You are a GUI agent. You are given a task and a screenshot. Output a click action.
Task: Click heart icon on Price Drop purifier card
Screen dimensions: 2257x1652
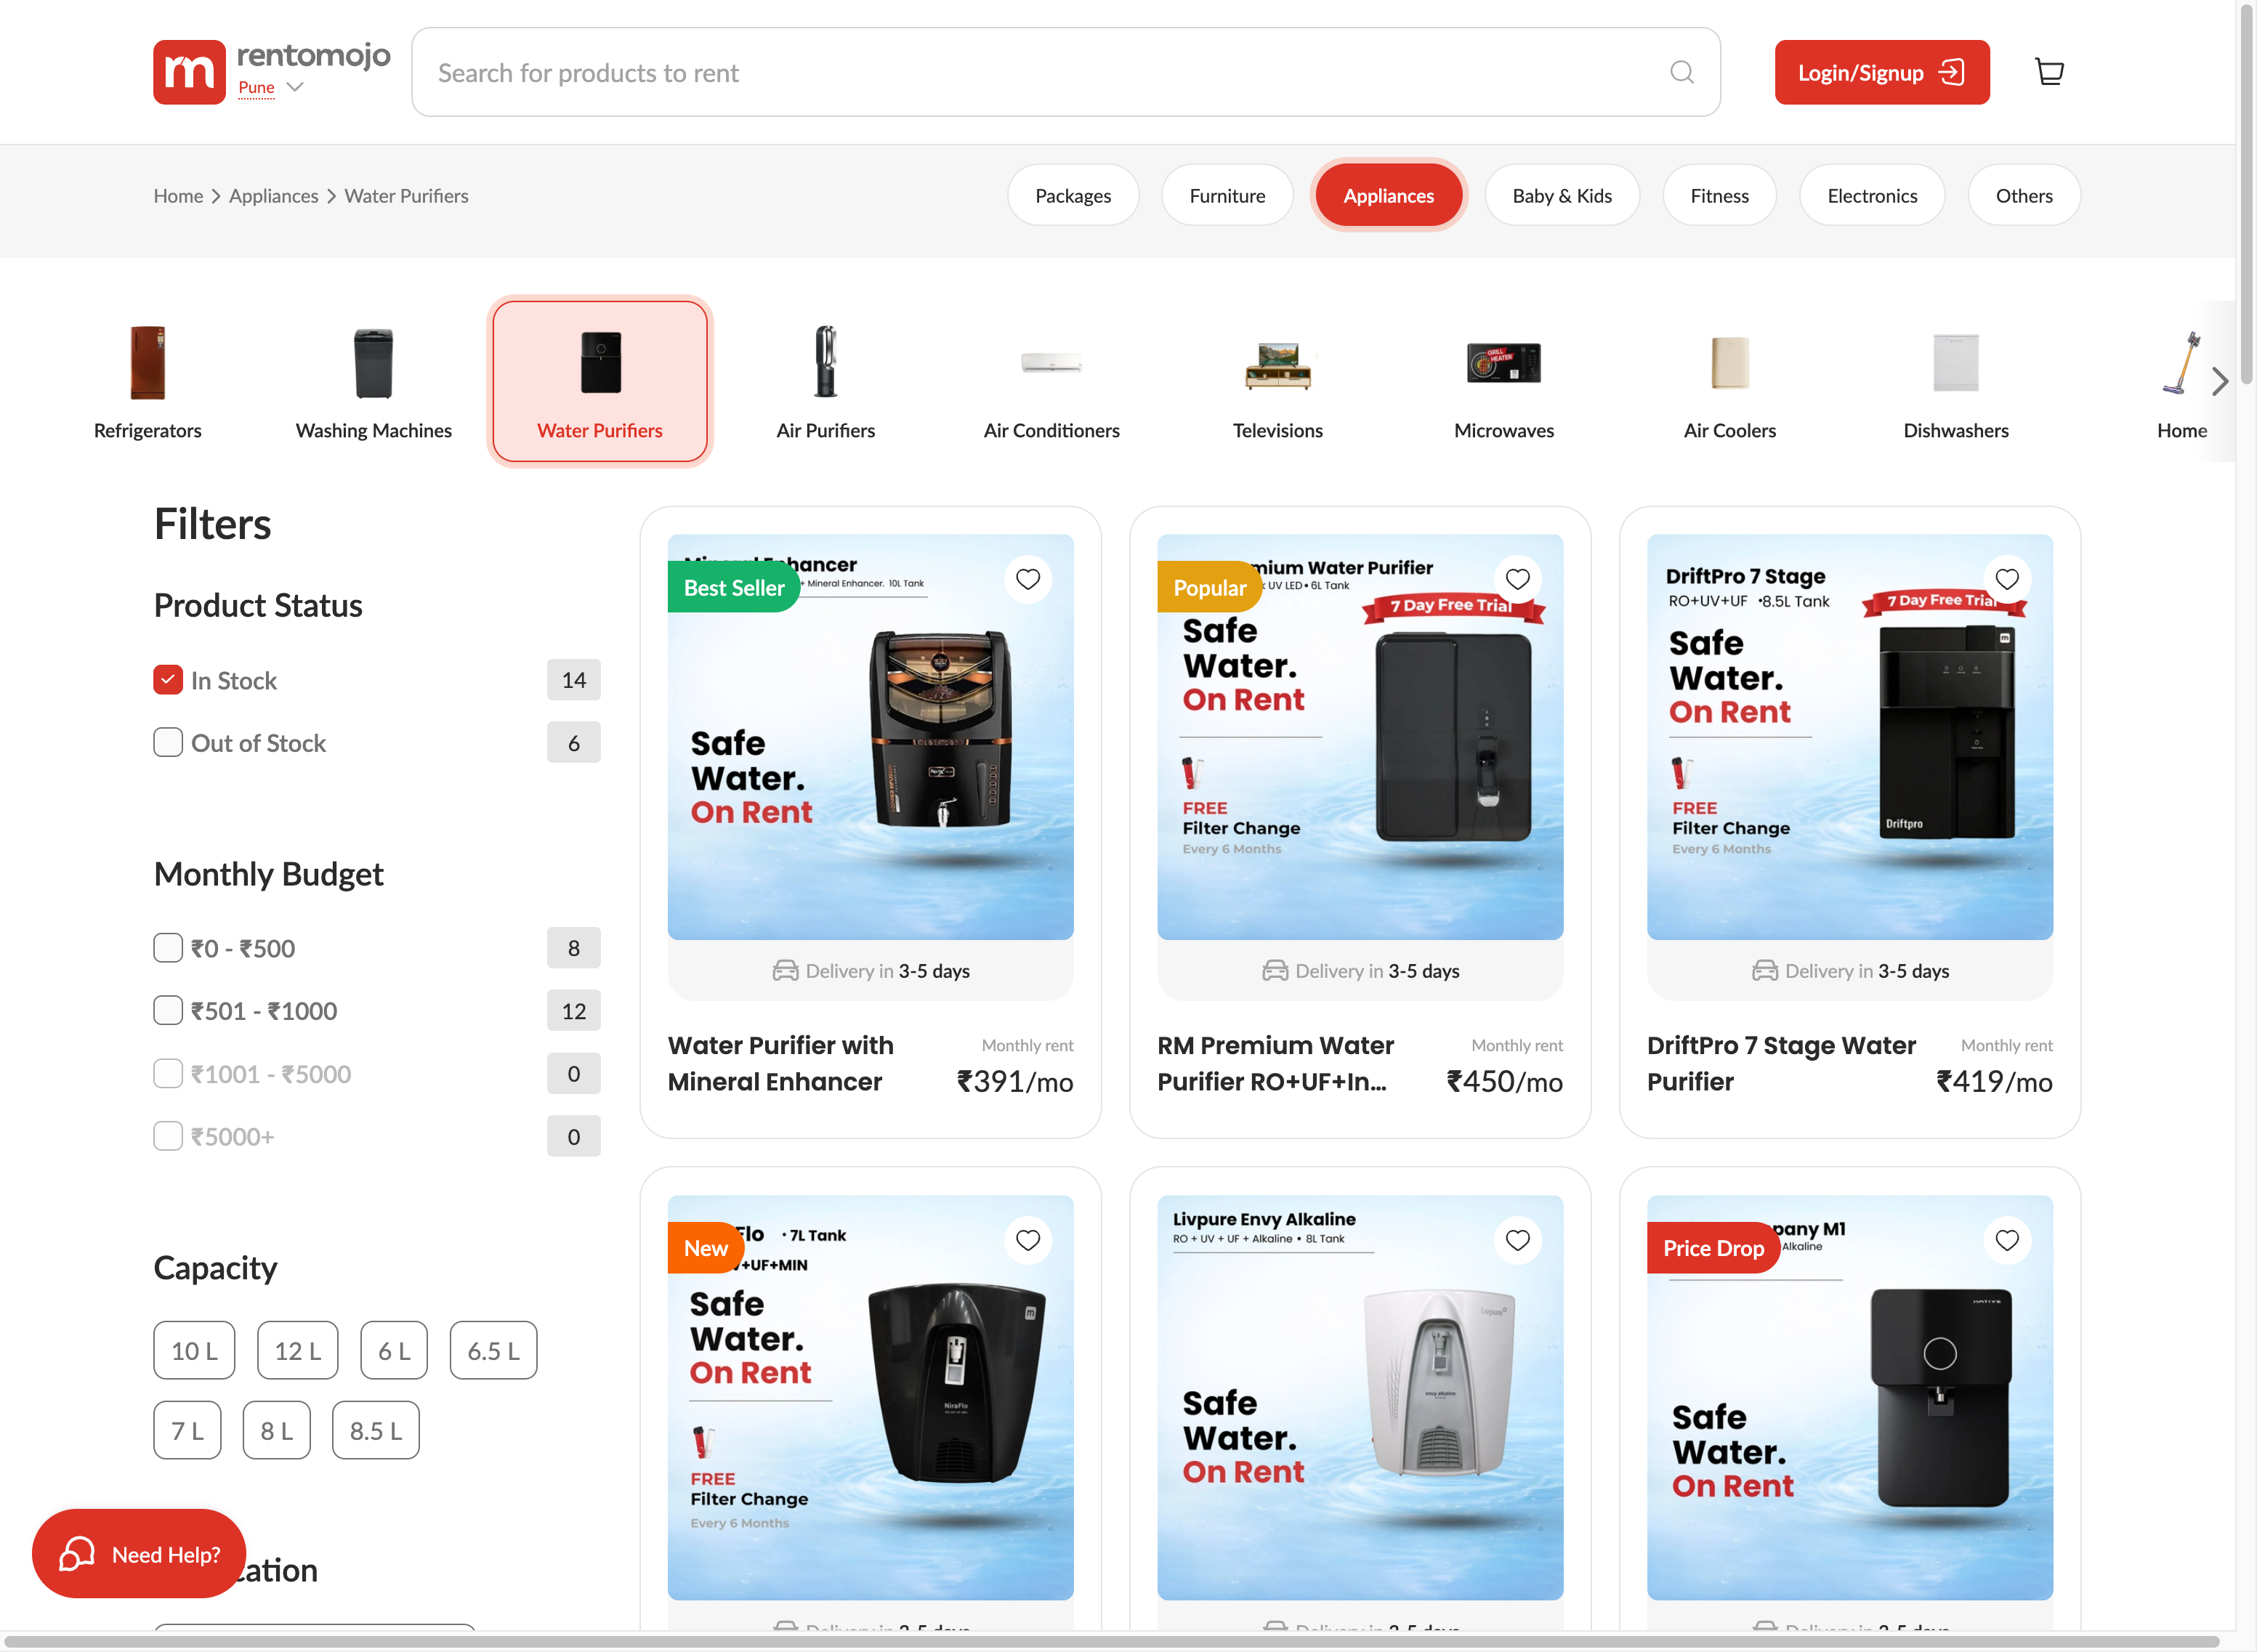2007,1240
